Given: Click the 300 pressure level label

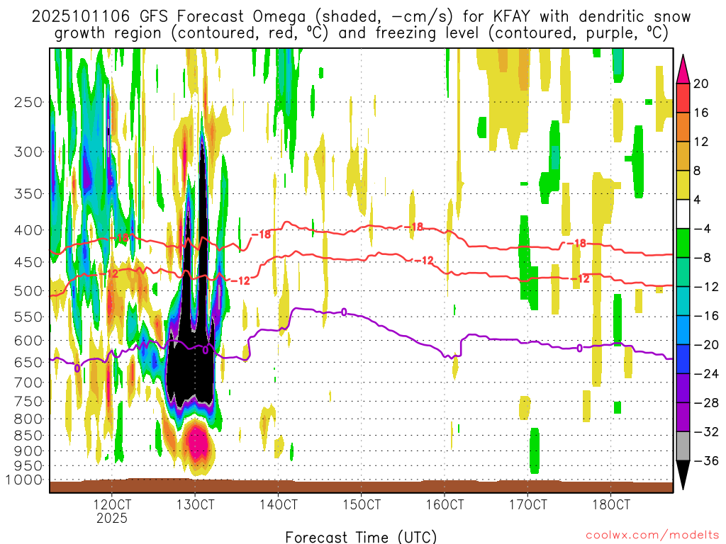Looking at the screenshot, I should click(28, 152).
